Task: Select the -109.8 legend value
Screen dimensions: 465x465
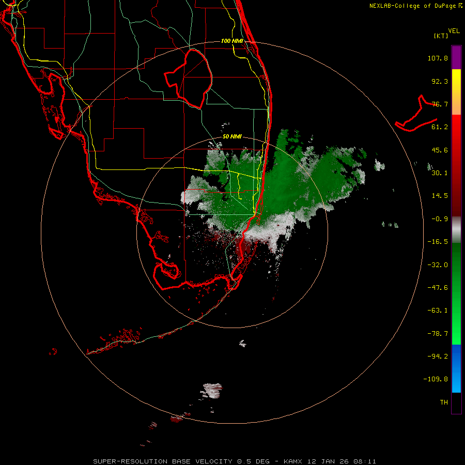Action: point(436,379)
